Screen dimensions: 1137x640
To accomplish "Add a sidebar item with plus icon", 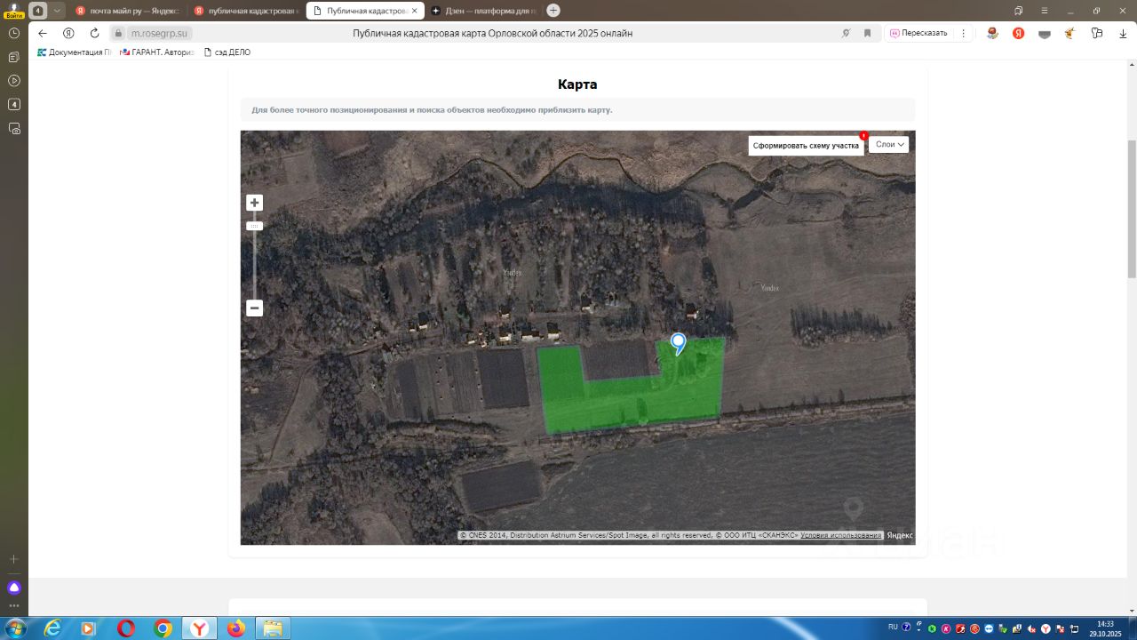I will click(x=14, y=559).
